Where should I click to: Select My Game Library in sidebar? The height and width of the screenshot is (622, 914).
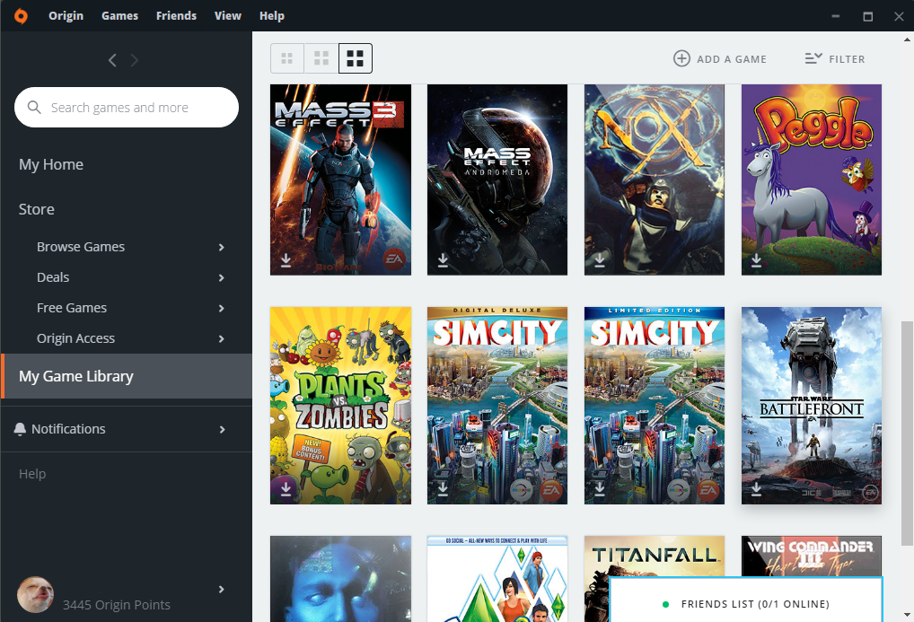click(127, 376)
